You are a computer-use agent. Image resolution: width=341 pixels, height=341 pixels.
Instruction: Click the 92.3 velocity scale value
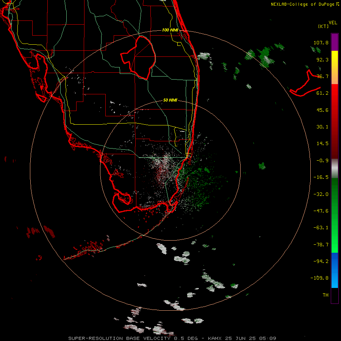pos(322,59)
